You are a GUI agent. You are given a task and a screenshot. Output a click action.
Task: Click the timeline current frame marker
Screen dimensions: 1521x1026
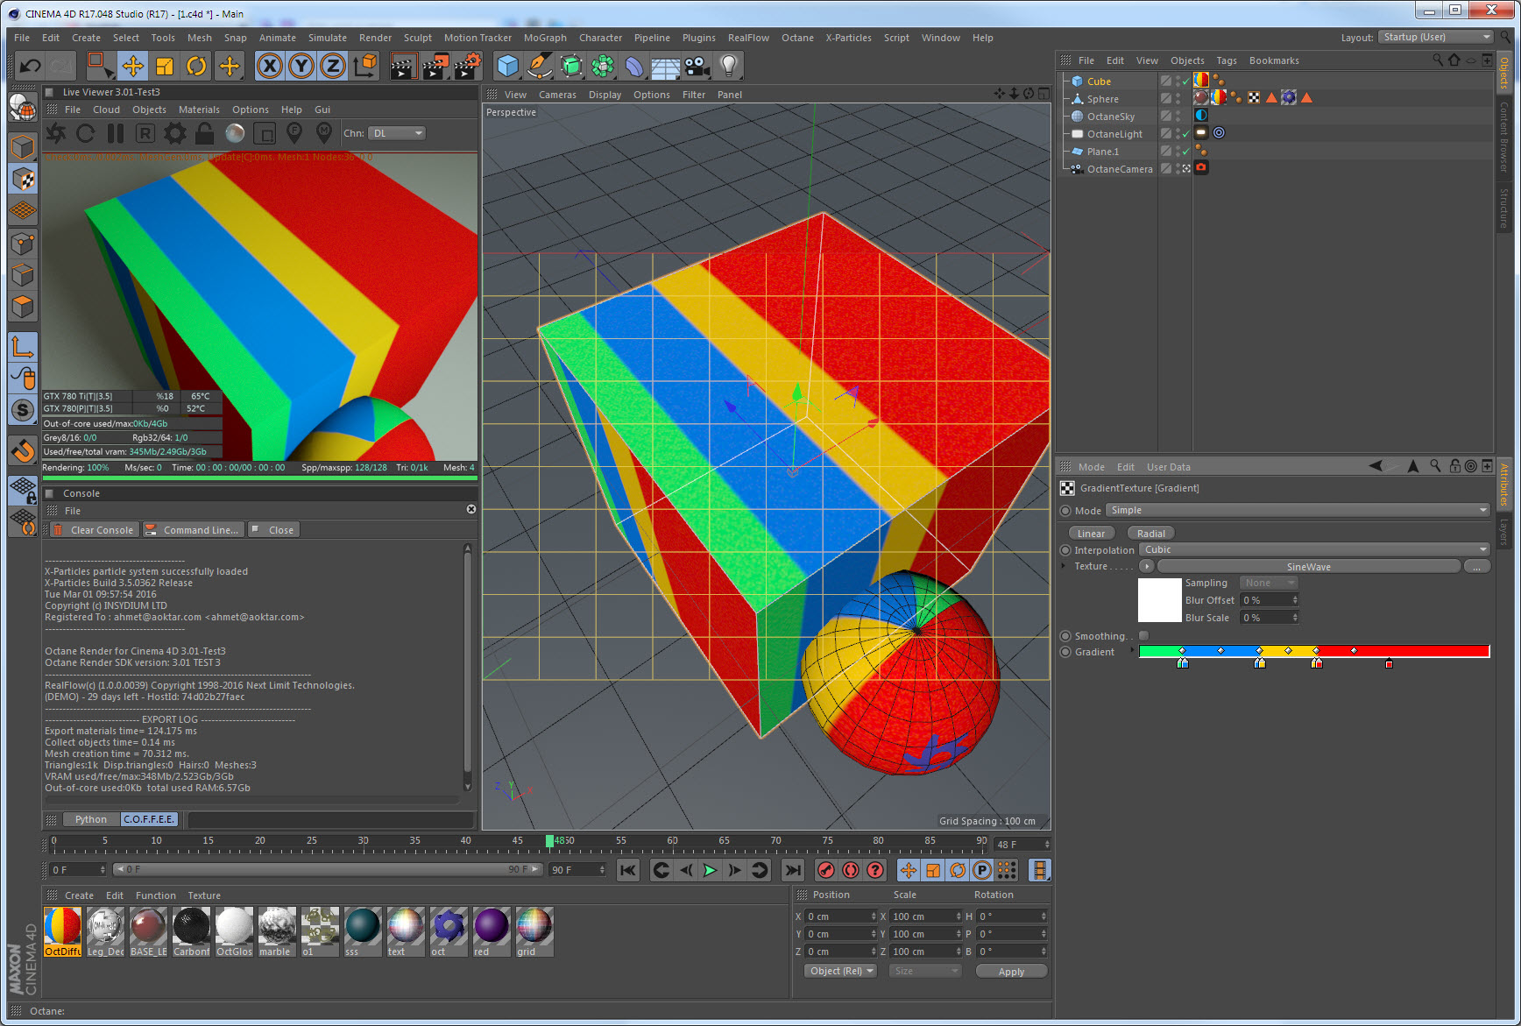click(549, 841)
